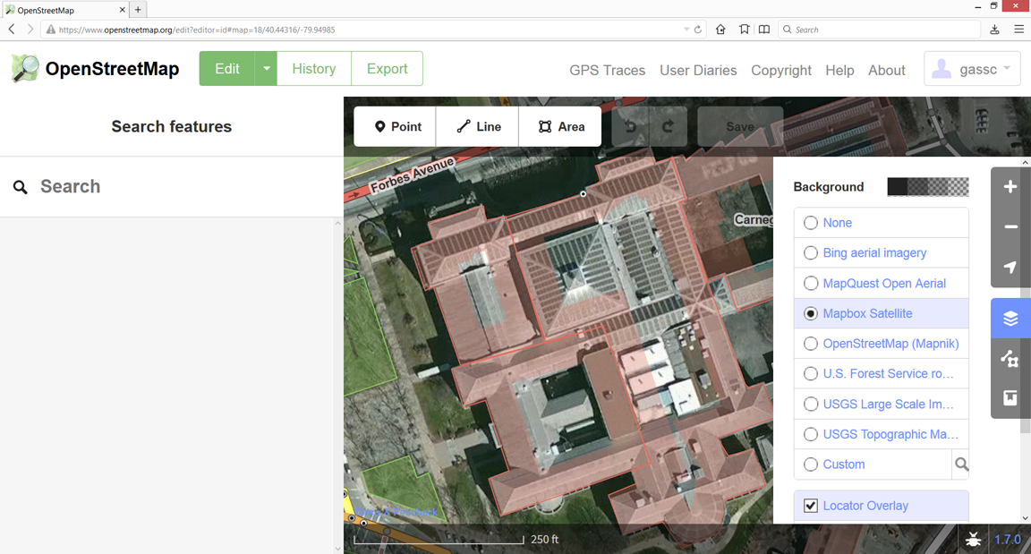Viewport: 1031px width, 554px height.
Task: Click the undo arrow button
Action: (631, 126)
